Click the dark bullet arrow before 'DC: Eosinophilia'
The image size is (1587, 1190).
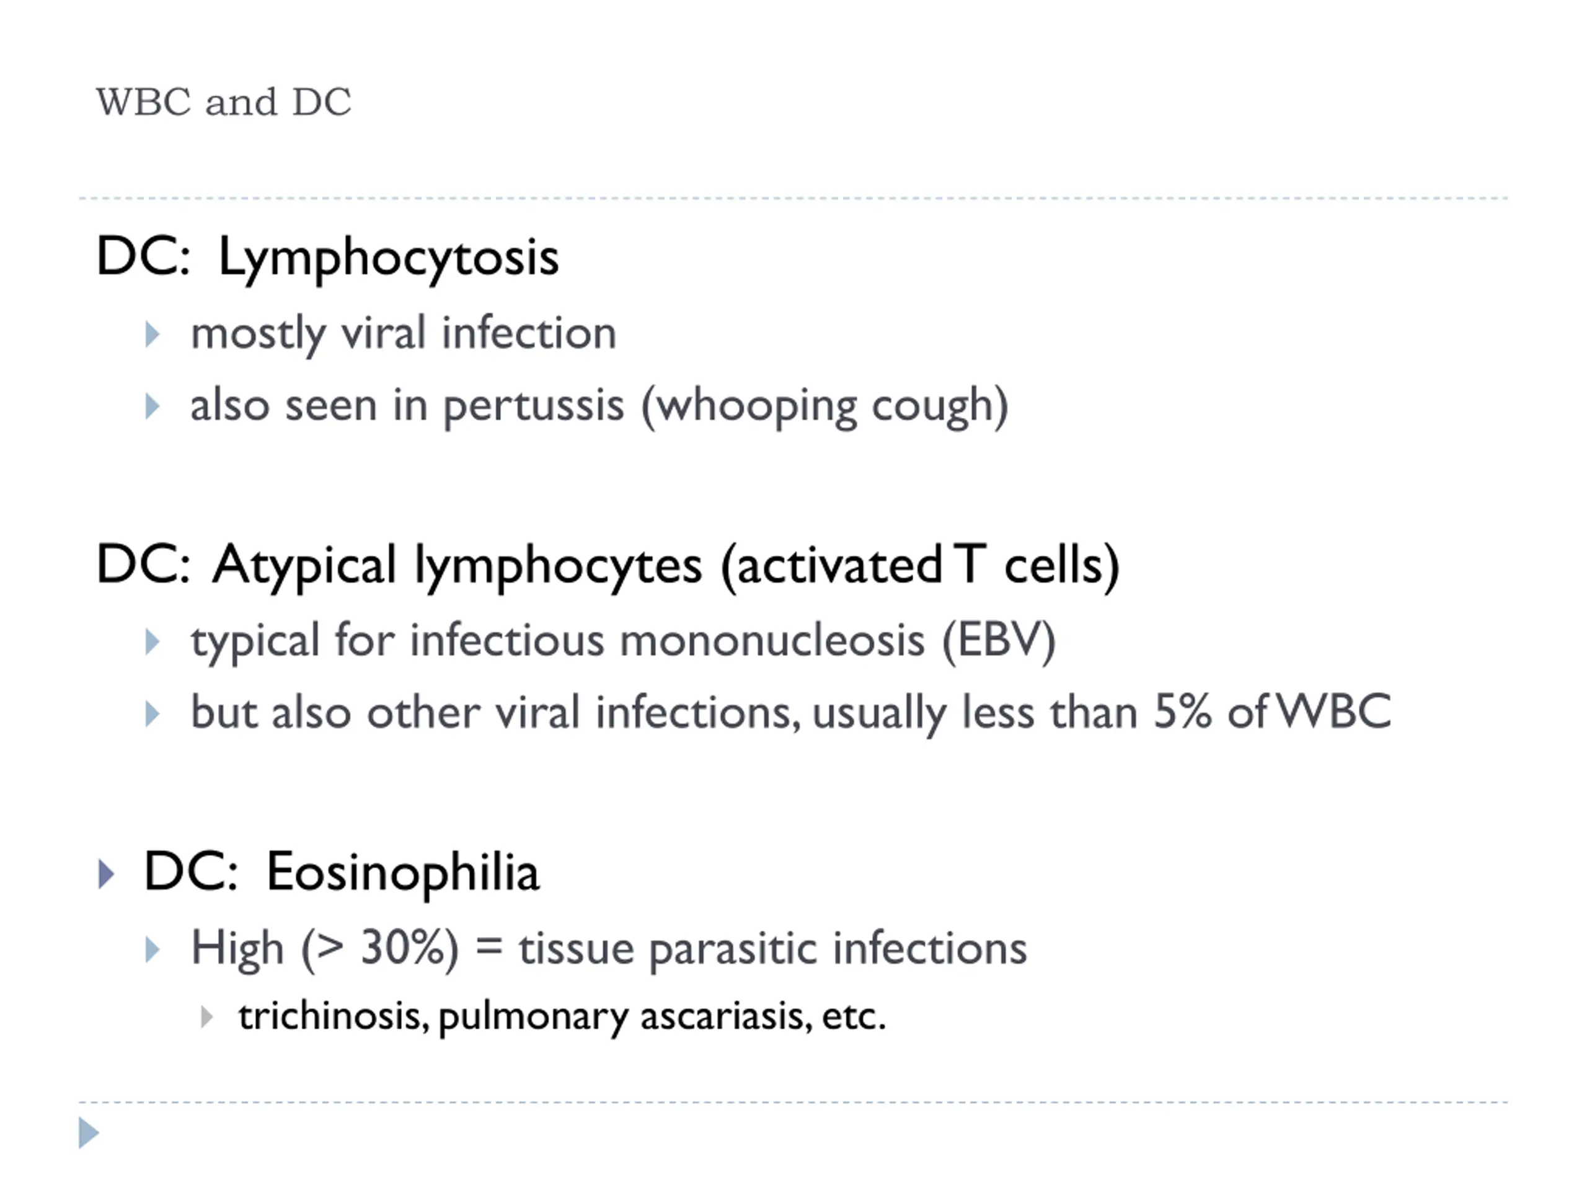(106, 875)
